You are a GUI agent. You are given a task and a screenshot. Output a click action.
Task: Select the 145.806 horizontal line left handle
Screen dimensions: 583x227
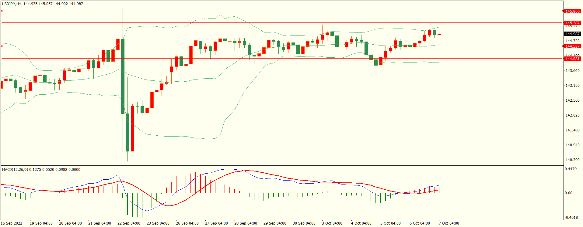point(2,11)
